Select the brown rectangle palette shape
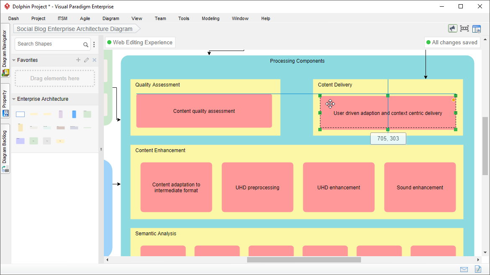Viewport: 490px width, 275px height. (61, 127)
